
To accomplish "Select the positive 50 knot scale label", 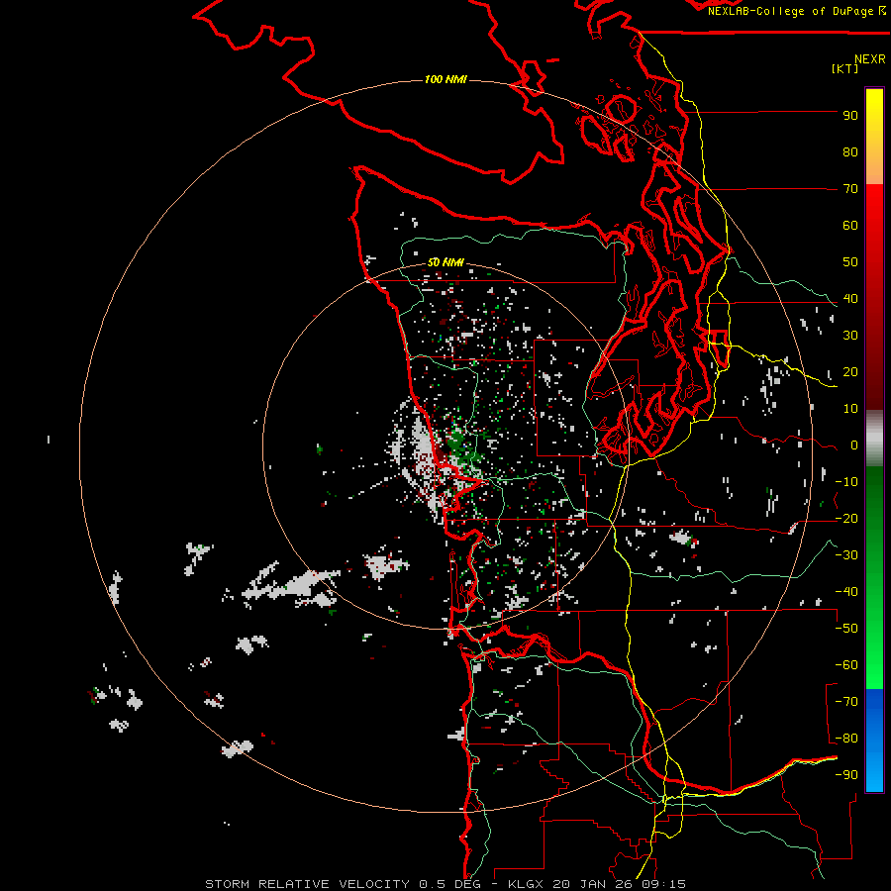I will [x=850, y=262].
